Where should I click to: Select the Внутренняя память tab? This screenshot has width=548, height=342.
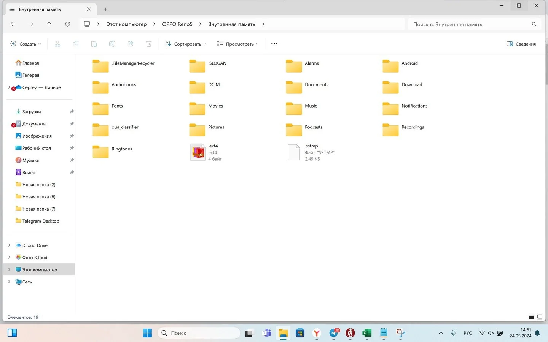click(50, 9)
